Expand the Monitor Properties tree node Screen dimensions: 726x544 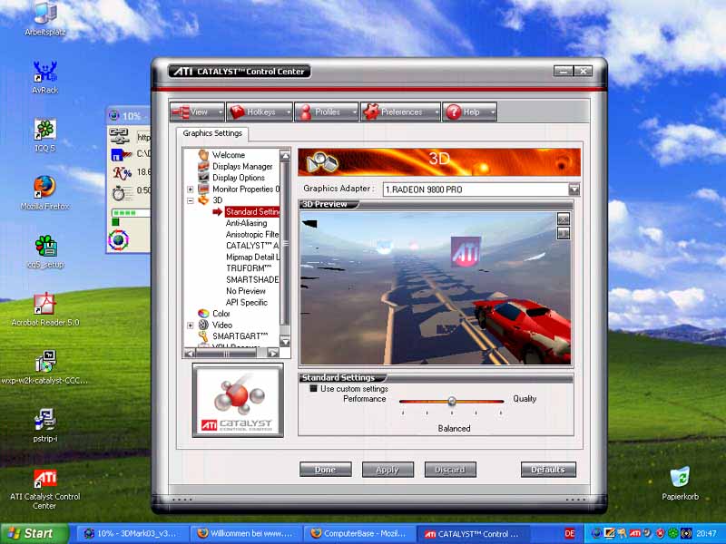[x=191, y=189]
